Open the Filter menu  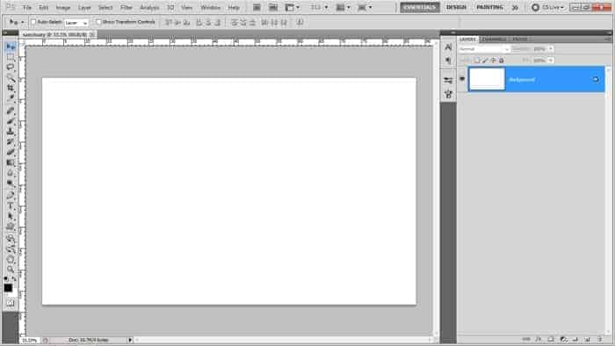pyautogui.click(x=126, y=7)
